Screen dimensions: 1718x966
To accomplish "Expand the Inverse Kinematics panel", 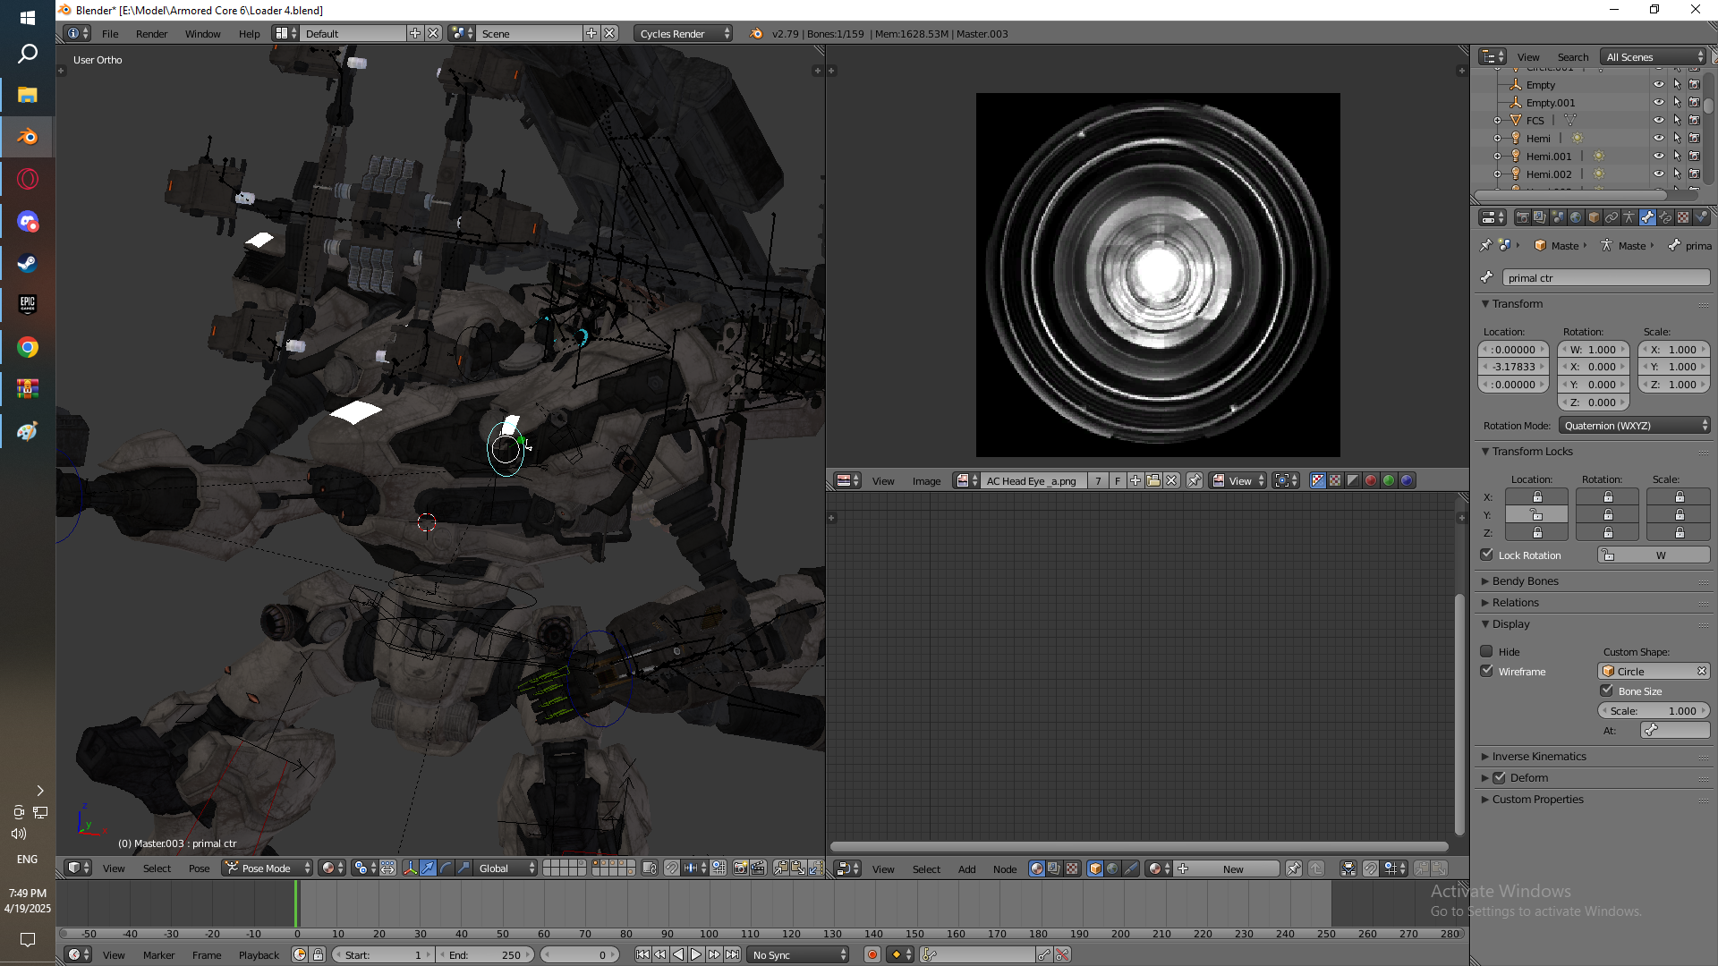I will (1539, 756).
